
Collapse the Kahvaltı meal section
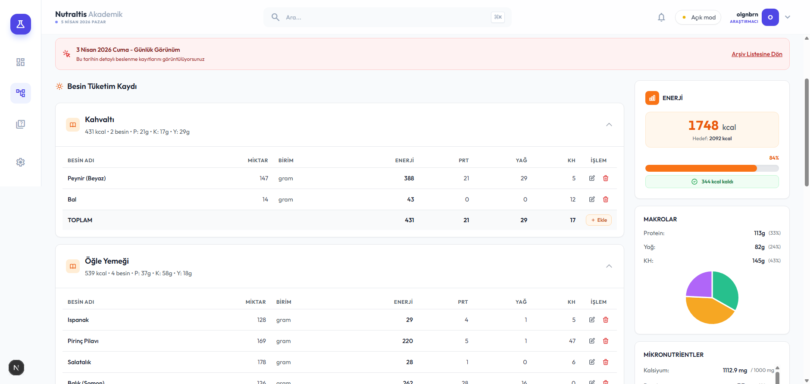[x=609, y=125]
